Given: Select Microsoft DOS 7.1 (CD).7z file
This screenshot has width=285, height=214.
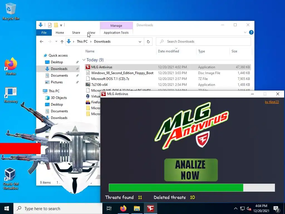Looking at the screenshot, I should click(x=168, y=79).
